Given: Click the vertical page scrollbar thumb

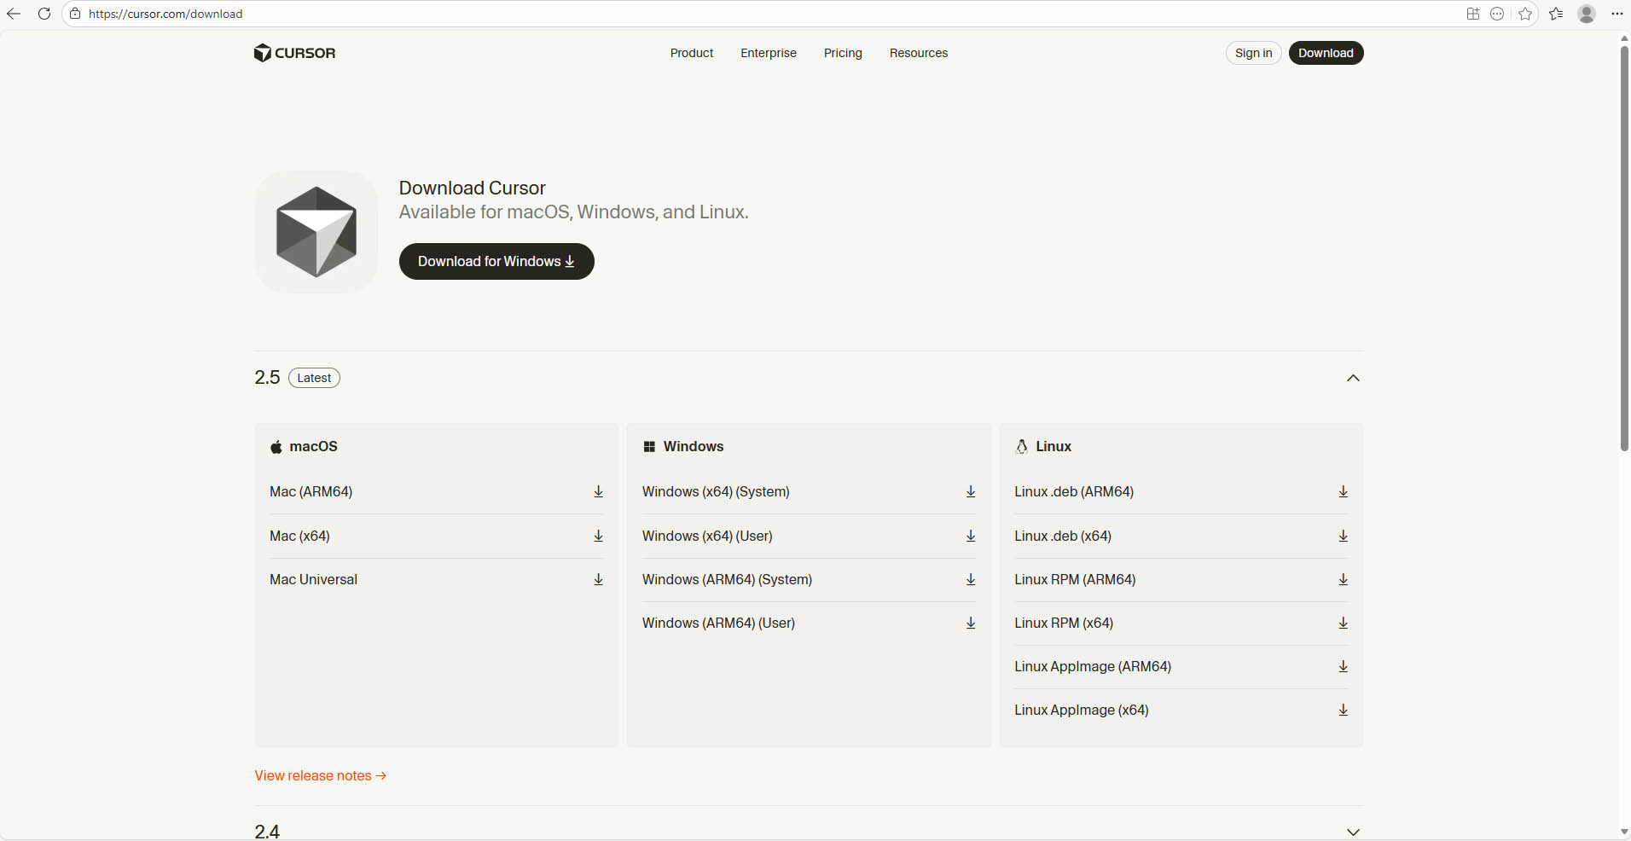Looking at the screenshot, I should (x=1624, y=247).
